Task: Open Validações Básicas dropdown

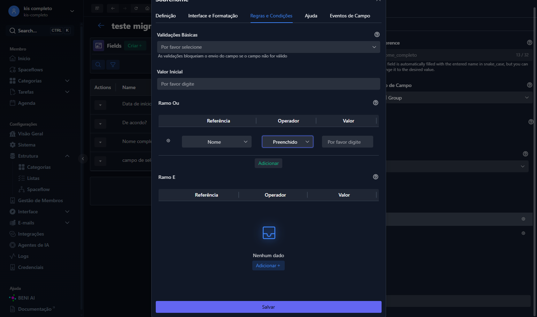Action: (x=268, y=47)
